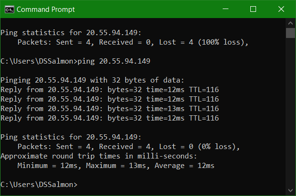296x196 pixels.
Task: Click the scrollbar up arrow
Action: click(x=290, y=23)
